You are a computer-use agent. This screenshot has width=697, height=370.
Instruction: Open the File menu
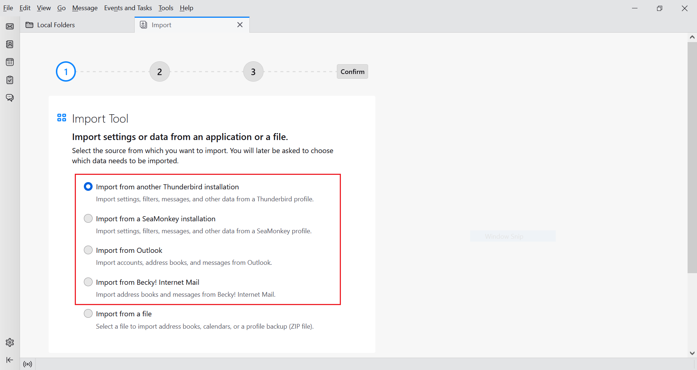[x=8, y=8]
